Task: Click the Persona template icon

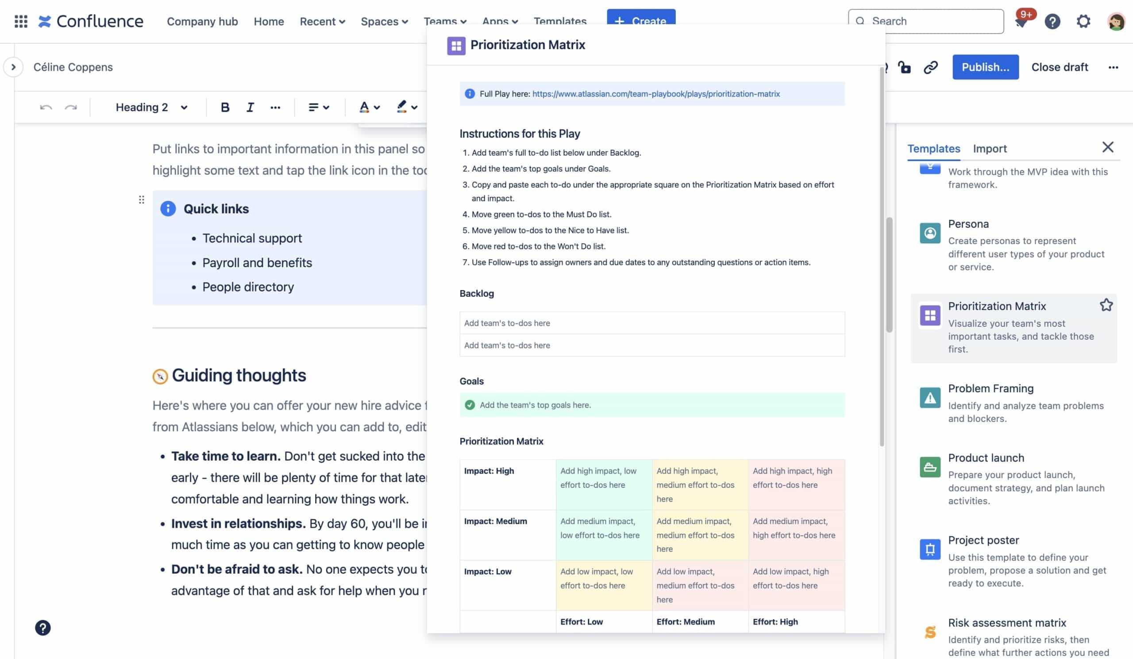Action: (929, 233)
